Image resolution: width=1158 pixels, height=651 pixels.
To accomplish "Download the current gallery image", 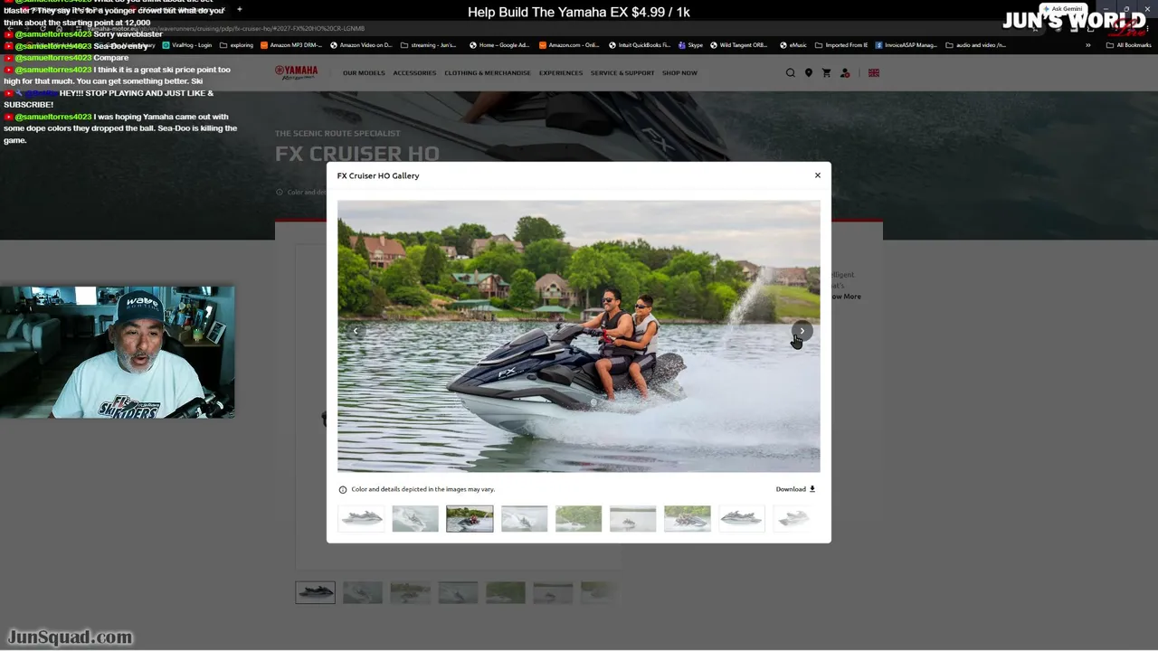I will [x=795, y=489].
